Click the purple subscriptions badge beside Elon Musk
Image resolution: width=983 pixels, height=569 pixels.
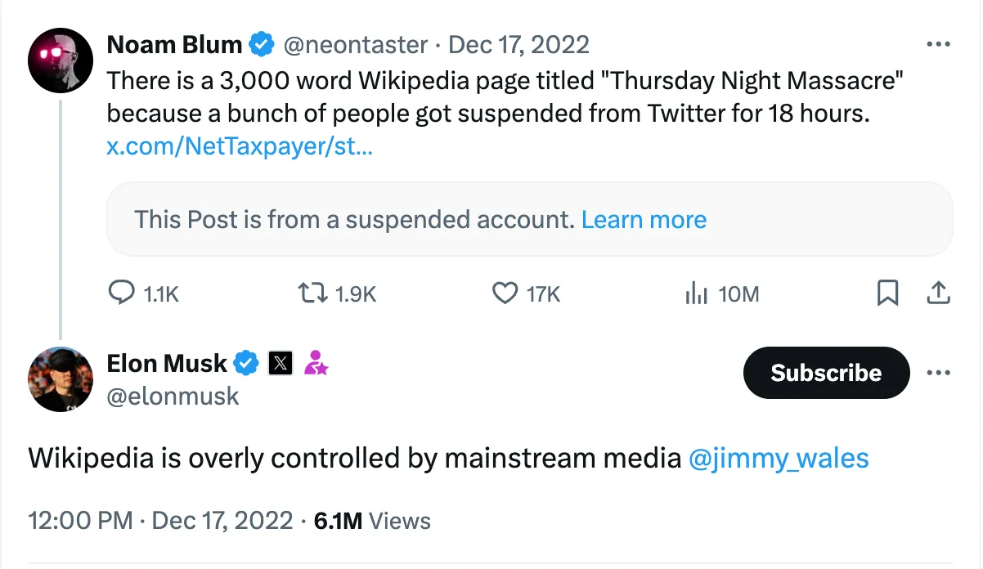[x=314, y=363]
